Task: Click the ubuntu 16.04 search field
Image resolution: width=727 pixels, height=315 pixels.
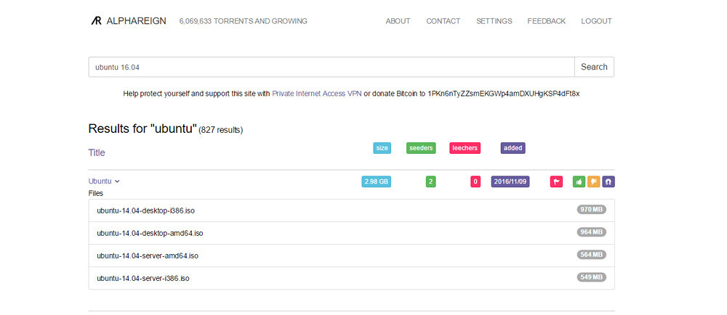Action: 332,67
